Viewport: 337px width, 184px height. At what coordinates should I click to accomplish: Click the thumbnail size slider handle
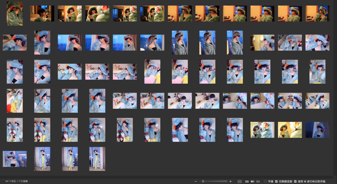(203, 181)
